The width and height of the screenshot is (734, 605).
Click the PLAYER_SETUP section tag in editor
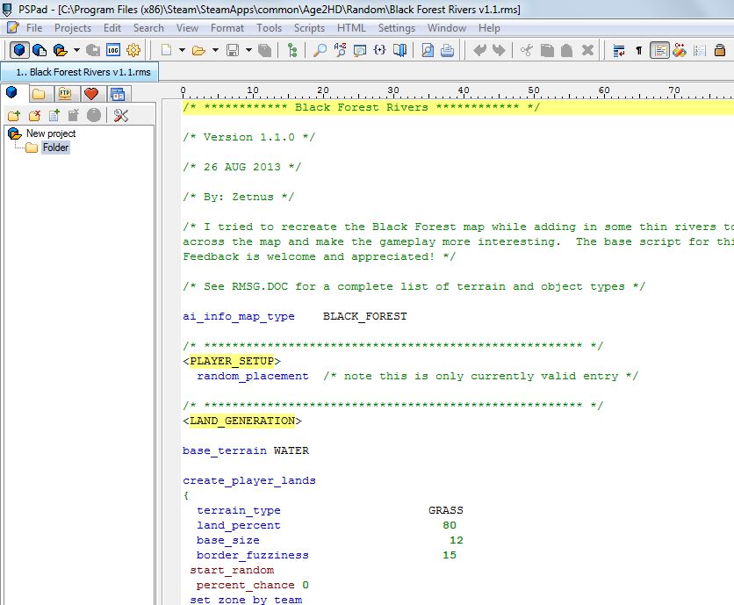coord(232,361)
